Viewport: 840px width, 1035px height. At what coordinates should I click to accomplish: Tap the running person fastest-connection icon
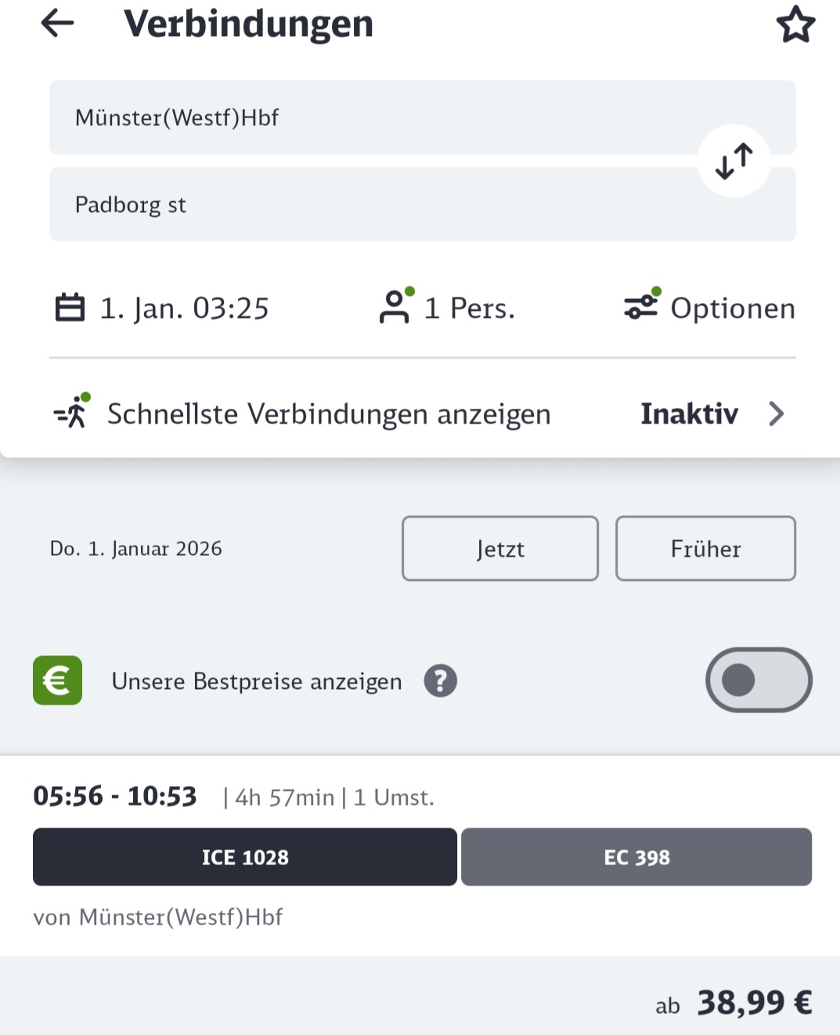tap(72, 411)
